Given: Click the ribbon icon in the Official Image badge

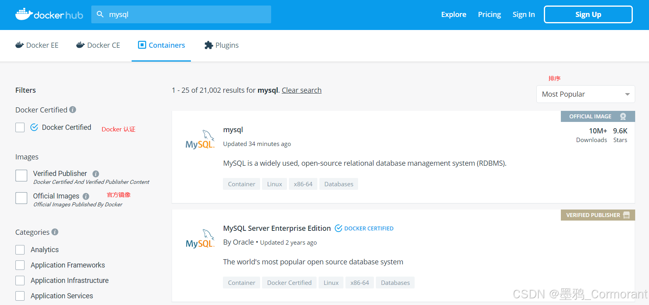Looking at the screenshot, I should pyautogui.click(x=623, y=116).
